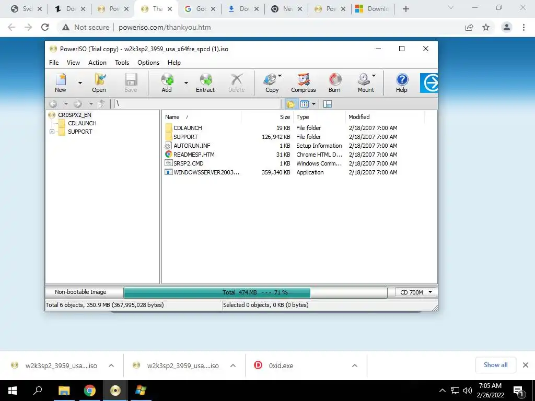535x401 pixels.
Task: Open Chrome's three-dot menu
Action: (524, 27)
